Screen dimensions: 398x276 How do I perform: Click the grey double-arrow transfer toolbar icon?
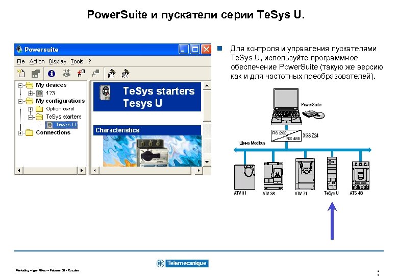66,74
